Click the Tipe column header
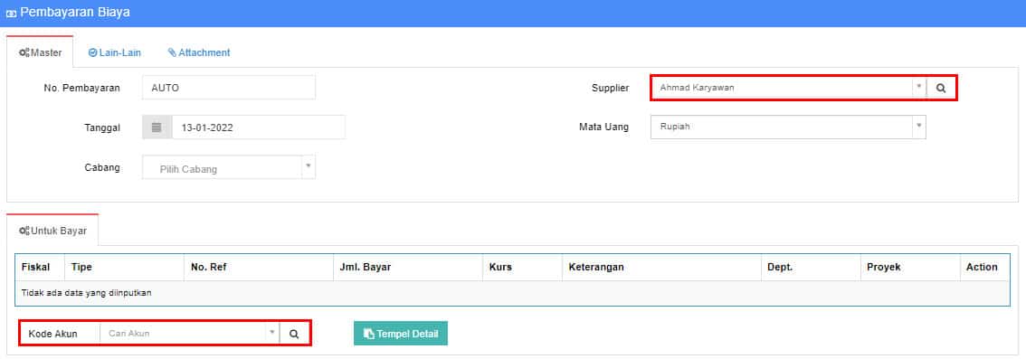 click(124, 268)
